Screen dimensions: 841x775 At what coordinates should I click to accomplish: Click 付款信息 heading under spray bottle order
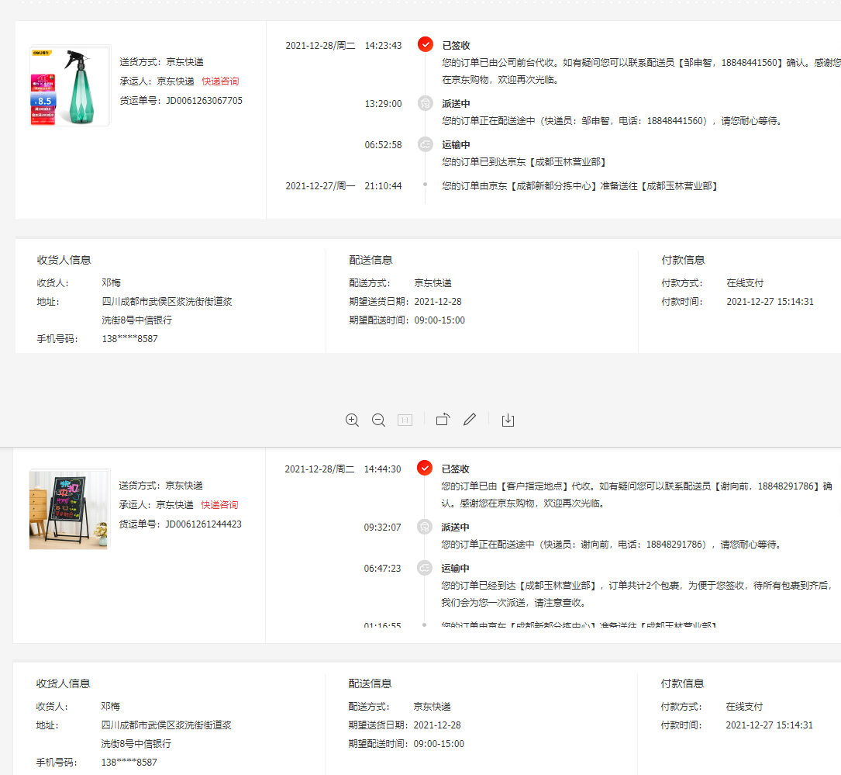tap(683, 260)
